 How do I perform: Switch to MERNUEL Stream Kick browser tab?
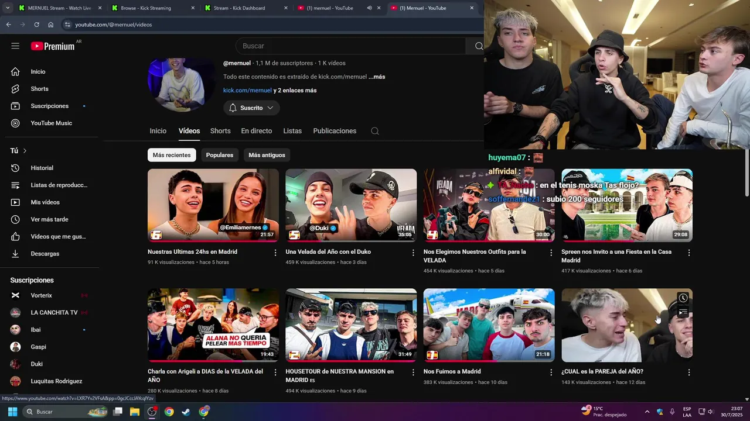point(59,8)
